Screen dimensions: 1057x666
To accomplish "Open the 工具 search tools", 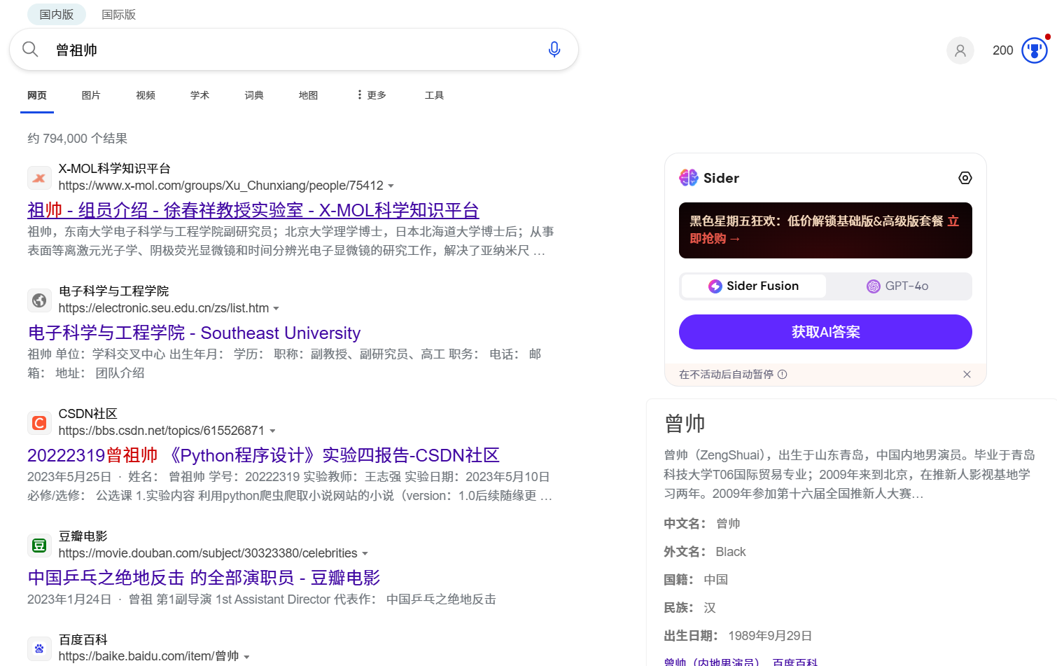I will point(434,95).
